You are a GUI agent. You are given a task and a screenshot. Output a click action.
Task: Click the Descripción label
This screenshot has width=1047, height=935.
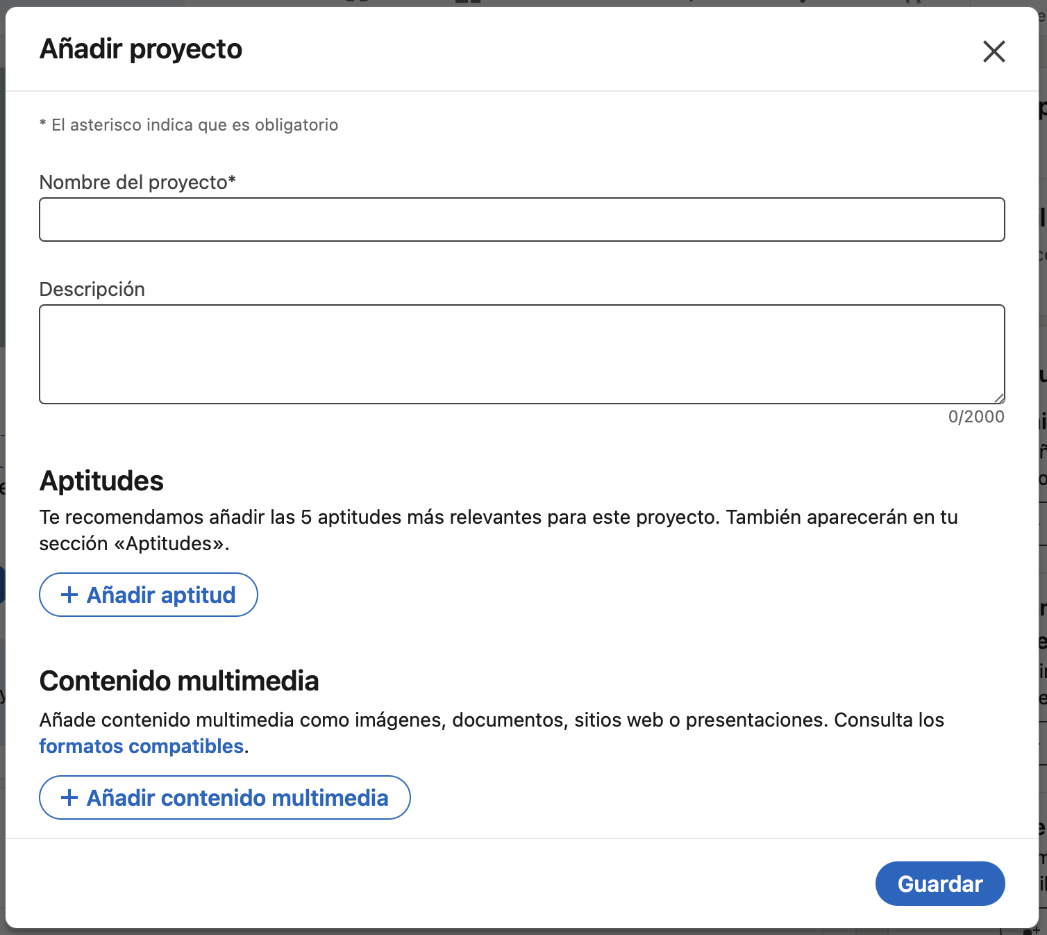click(92, 289)
